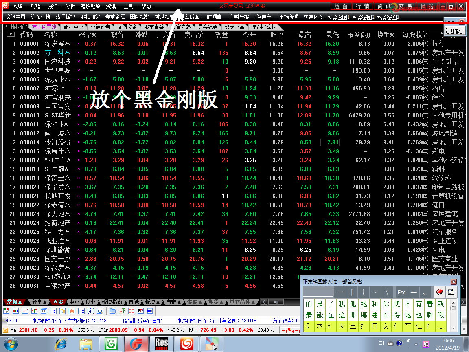Select the 我 character candidate
Image resolution: width=469 pixels, height=352 pixels.
pos(342,304)
